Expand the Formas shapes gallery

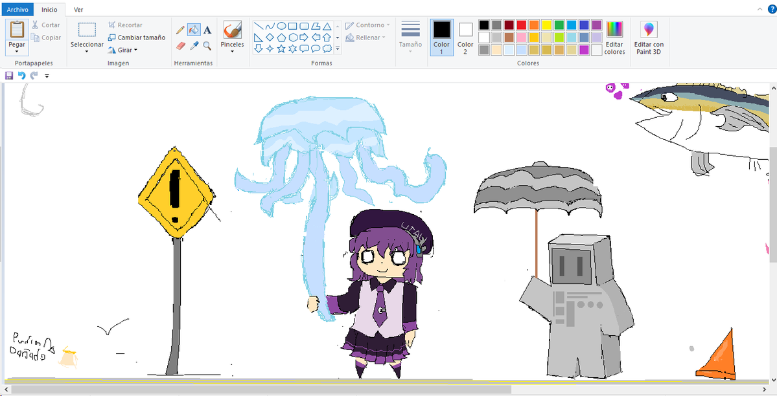pos(338,49)
